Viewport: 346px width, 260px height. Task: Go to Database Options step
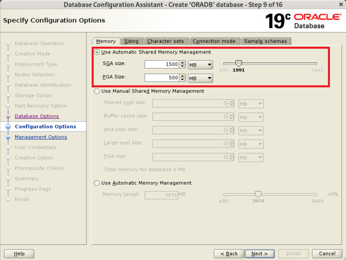(x=37, y=116)
